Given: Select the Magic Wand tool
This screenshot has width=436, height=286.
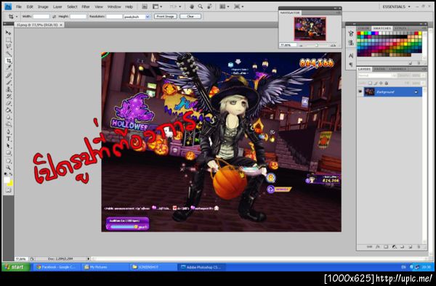Looking at the screenshot, I should (8, 54).
